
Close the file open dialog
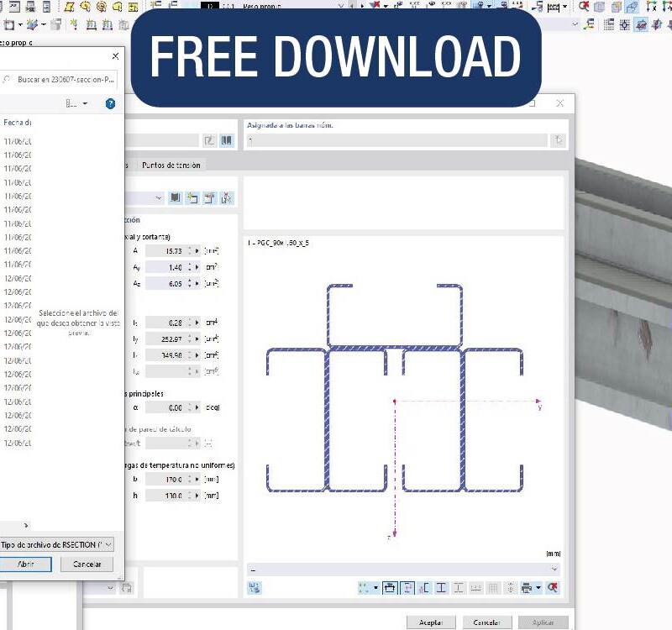pos(115,56)
